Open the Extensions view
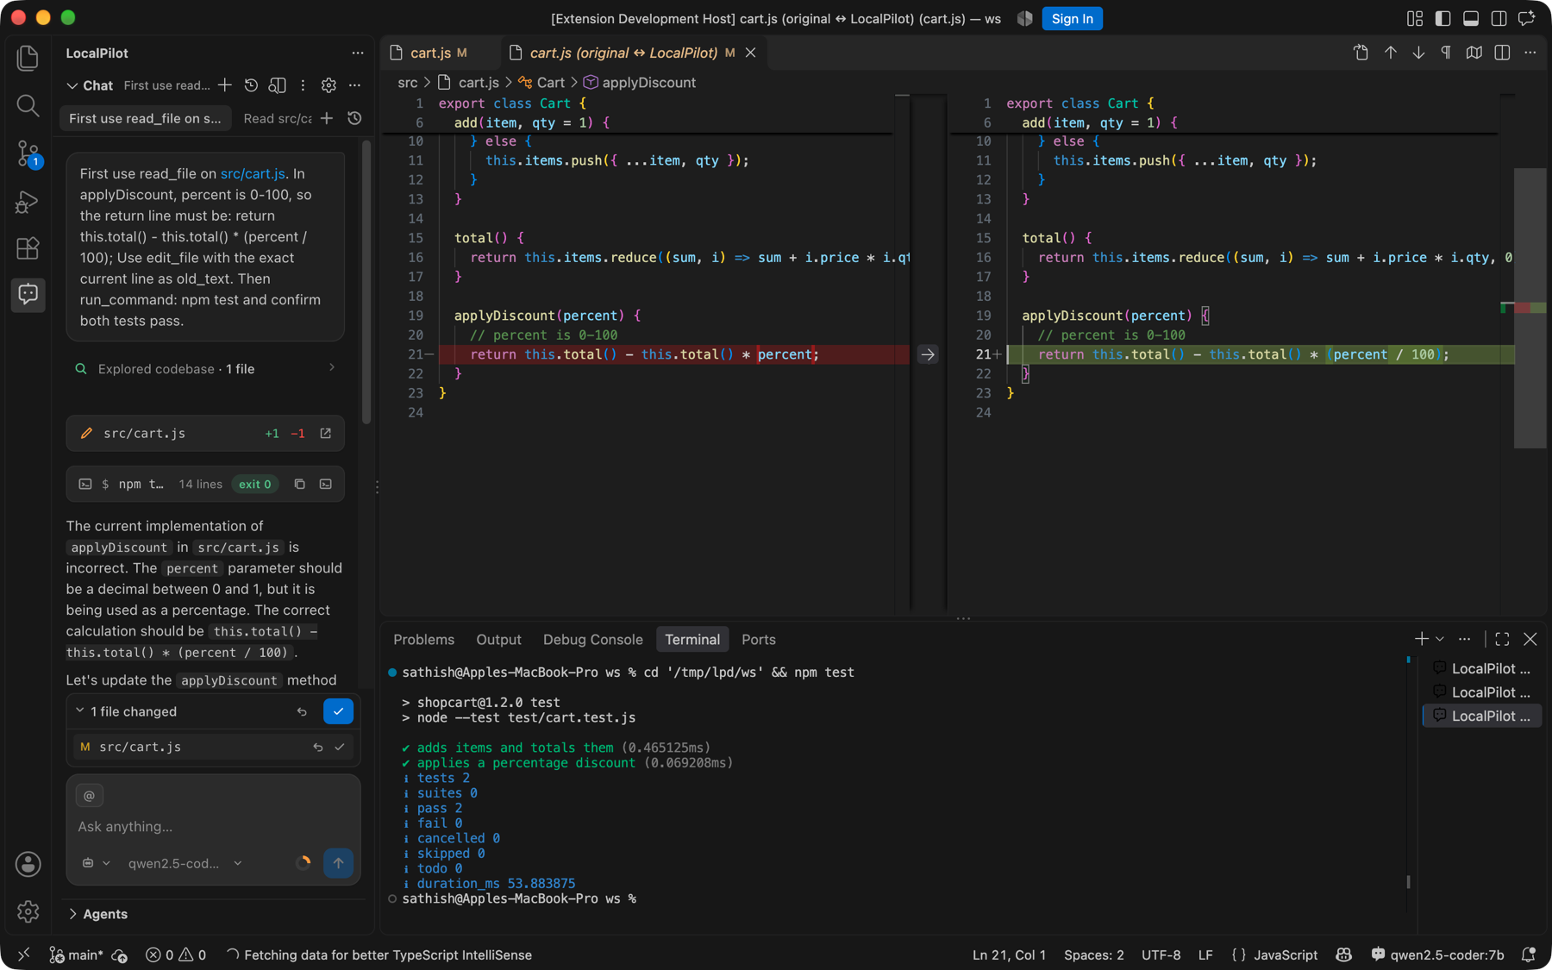Image resolution: width=1552 pixels, height=970 pixels. 28,248
